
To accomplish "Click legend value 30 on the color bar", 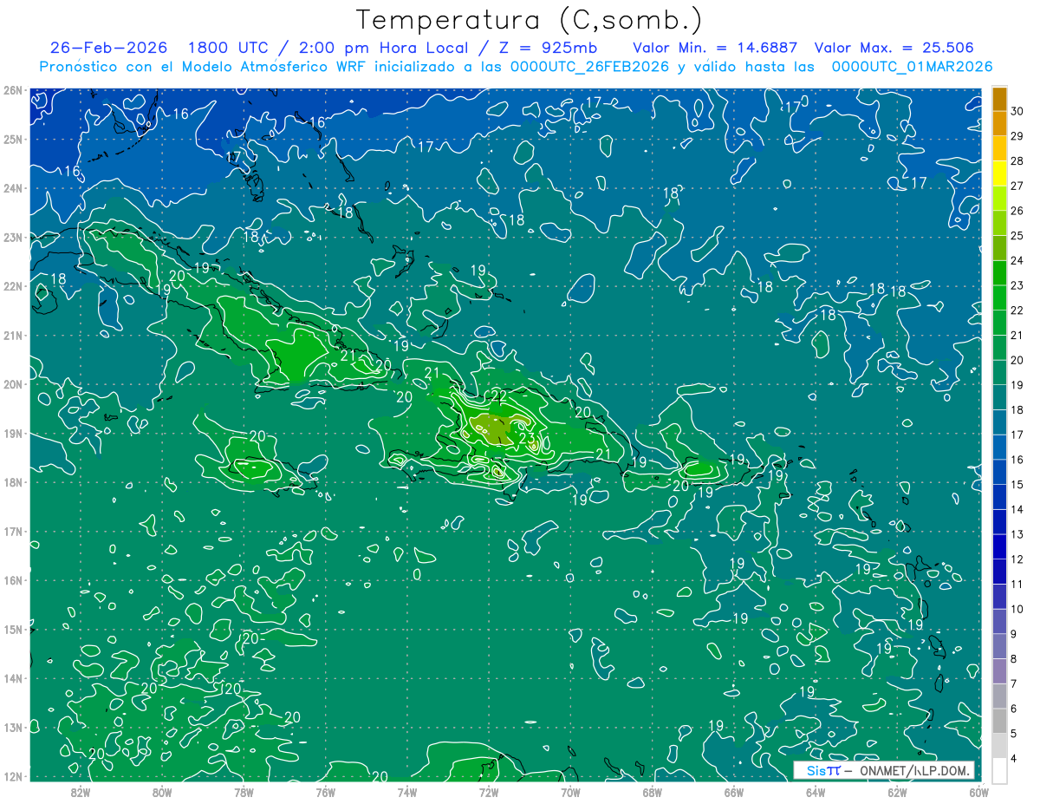I will coord(1018,111).
